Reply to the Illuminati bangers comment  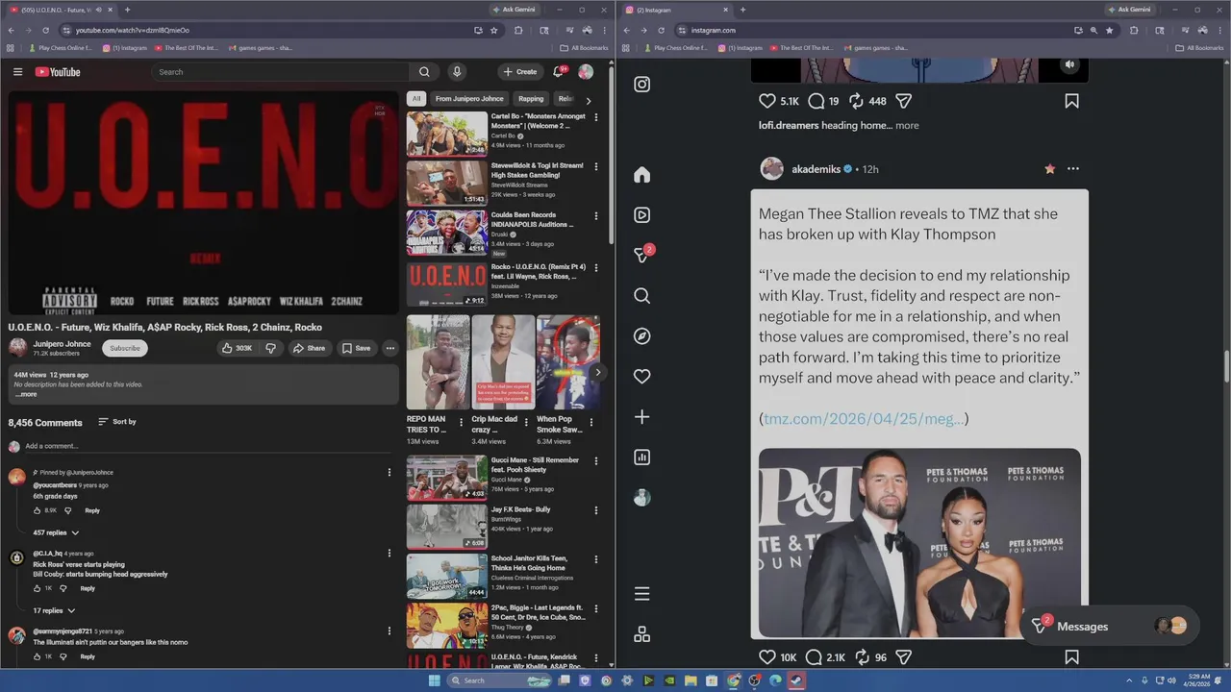point(88,656)
